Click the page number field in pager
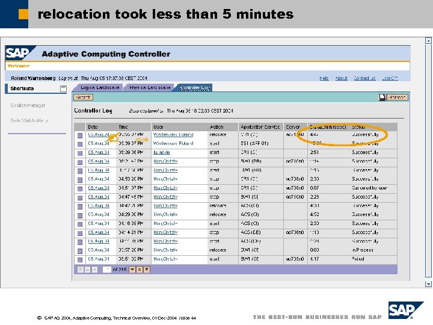The image size is (433, 325). pyautogui.click(x=106, y=270)
